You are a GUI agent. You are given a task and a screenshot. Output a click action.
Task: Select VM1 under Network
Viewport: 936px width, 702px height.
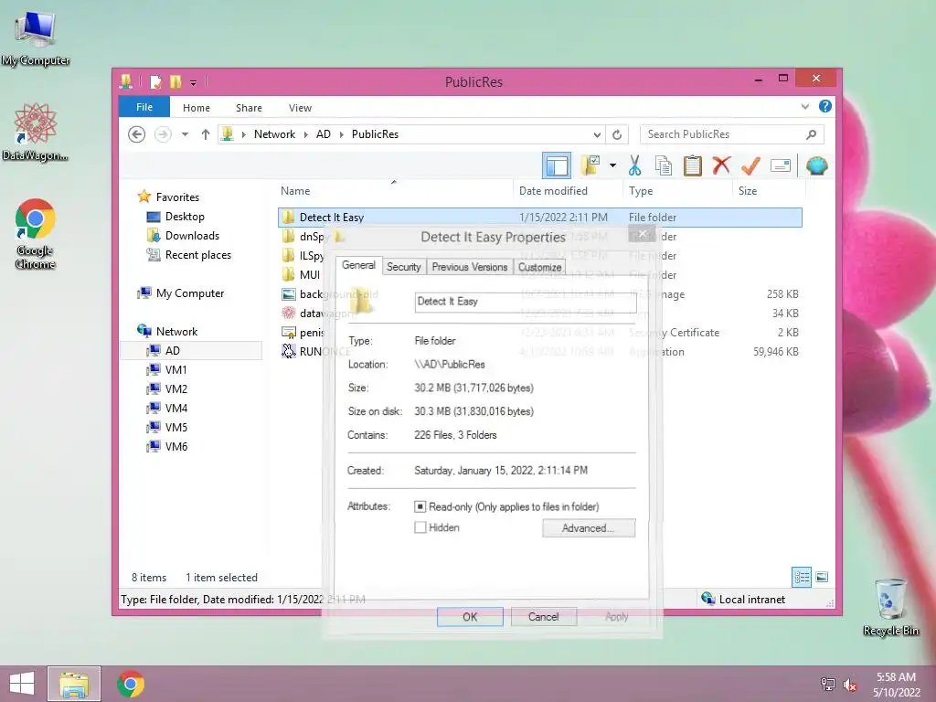(176, 369)
